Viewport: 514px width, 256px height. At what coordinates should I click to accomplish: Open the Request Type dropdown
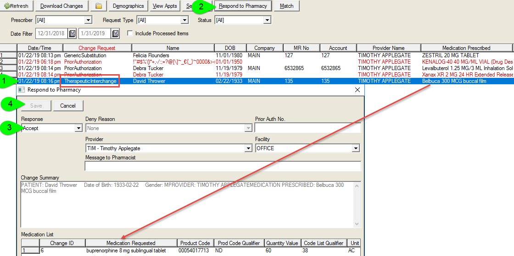tap(184, 20)
